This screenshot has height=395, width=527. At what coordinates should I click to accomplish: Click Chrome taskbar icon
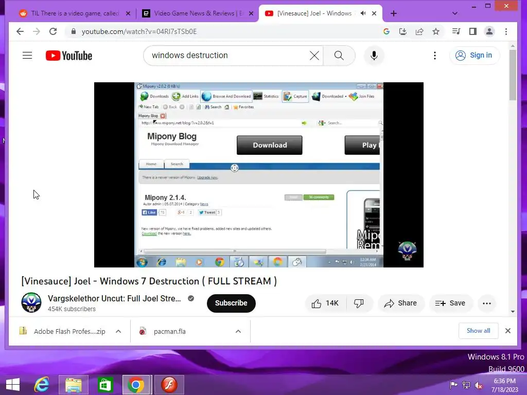coord(136,385)
